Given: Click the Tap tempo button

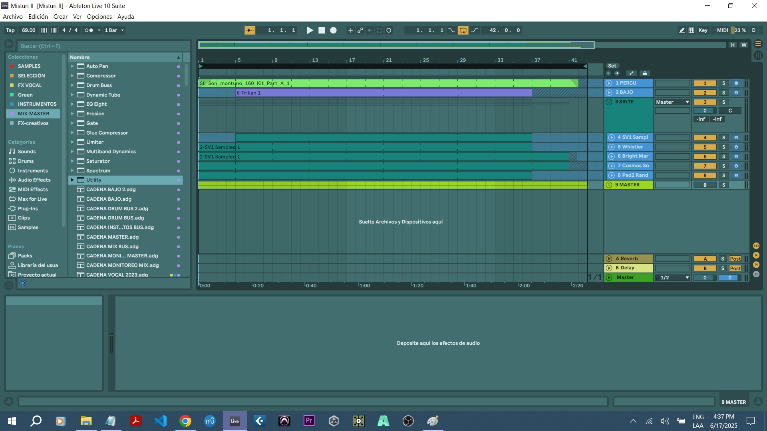Looking at the screenshot, I should click(10, 30).
